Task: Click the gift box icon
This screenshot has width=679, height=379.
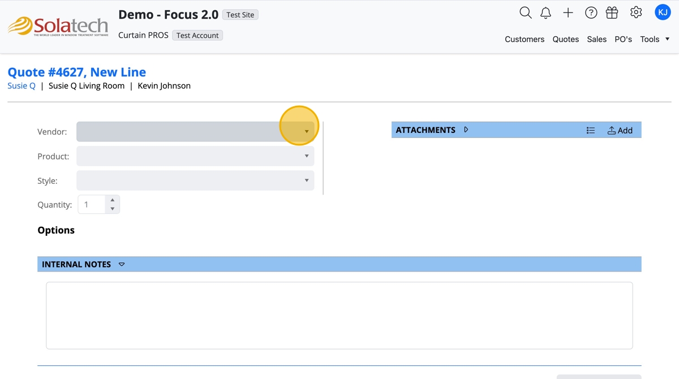Action: point(612,12)
